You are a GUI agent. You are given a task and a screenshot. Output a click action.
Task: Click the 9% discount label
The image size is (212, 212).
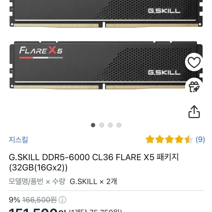[14, 200]
